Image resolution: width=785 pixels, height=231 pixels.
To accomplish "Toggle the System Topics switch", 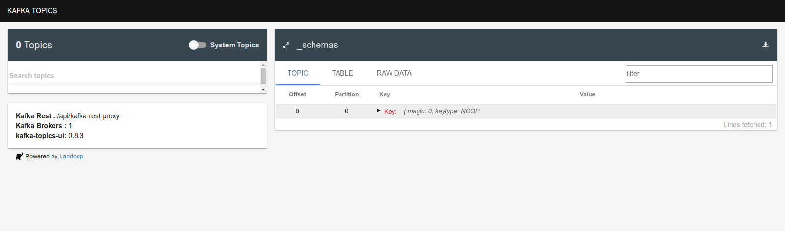I will tap(197, 45).
